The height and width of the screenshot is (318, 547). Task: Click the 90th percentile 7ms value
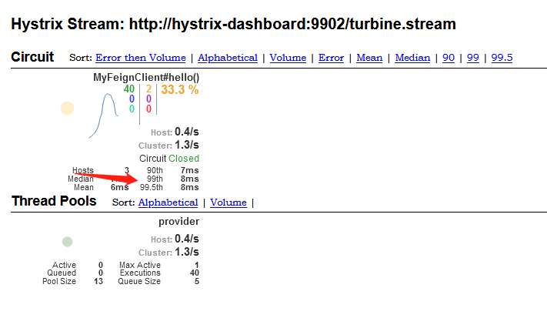(x=190, y=170)
